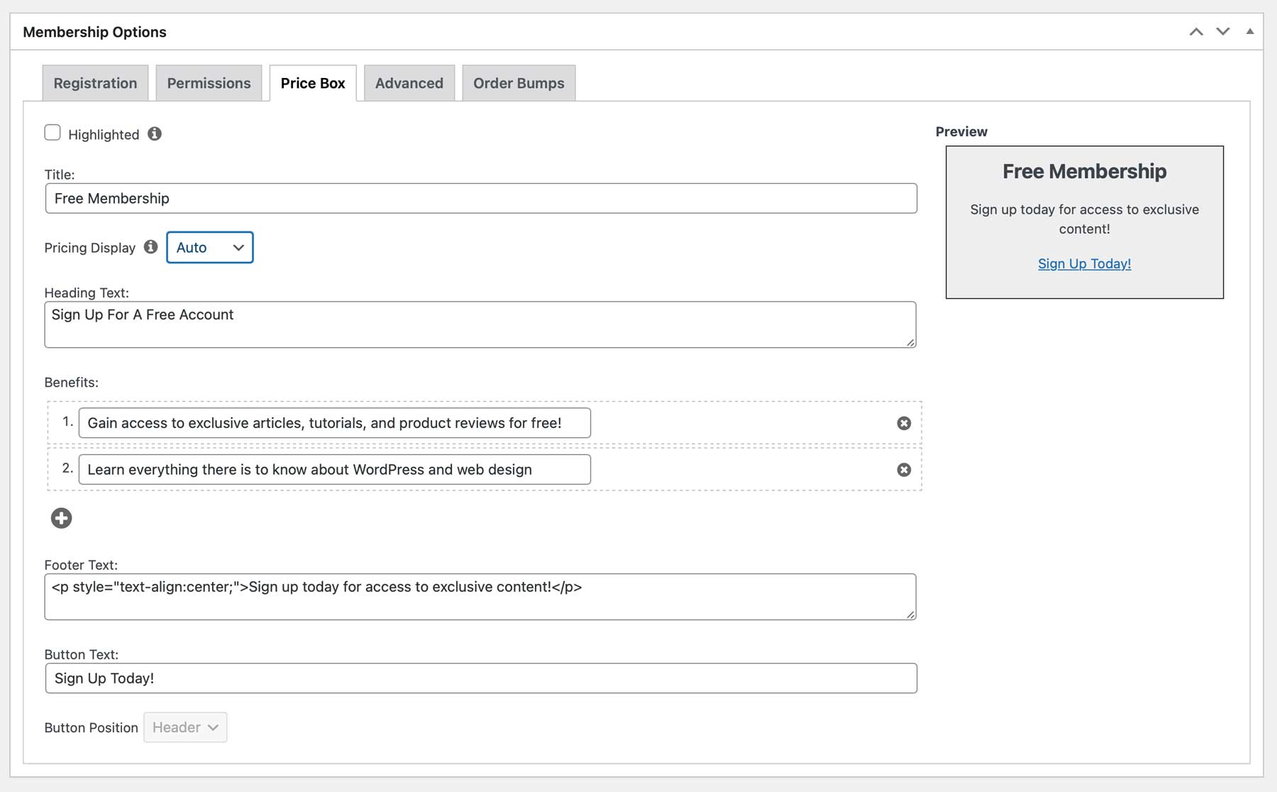Viewport: 1277px width, 792px height.
Task: Switch to the Permissions tab
Action: point(209,83)
